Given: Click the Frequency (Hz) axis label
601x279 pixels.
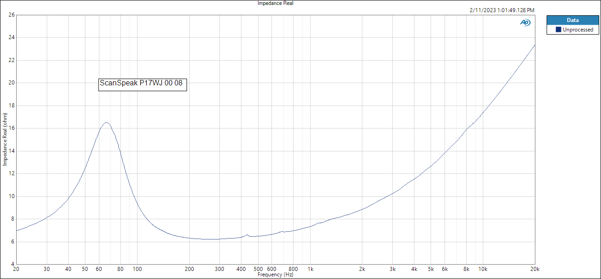Looking at the screenshot, I should pos(275,274).
